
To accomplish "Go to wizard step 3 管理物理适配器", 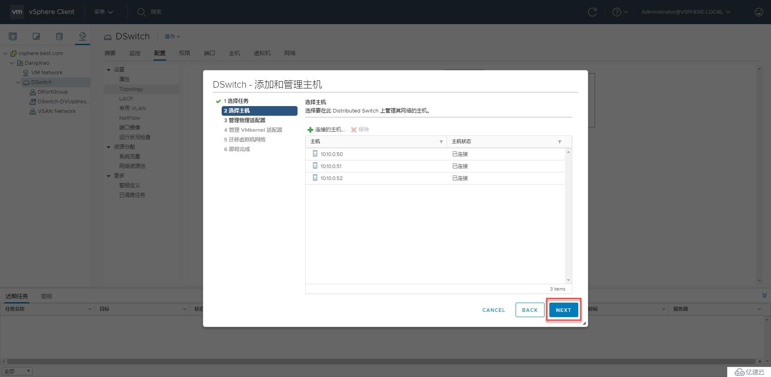I will [245, 120].
